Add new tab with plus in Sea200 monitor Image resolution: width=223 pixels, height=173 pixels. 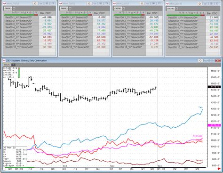[177, 8]
